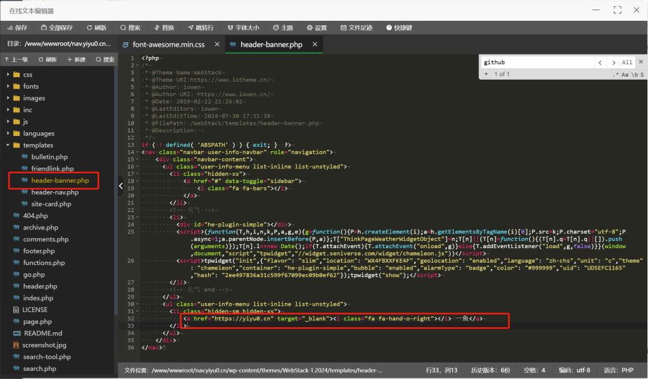
Task: Expand the fonts folder
Action: point(8,86)
